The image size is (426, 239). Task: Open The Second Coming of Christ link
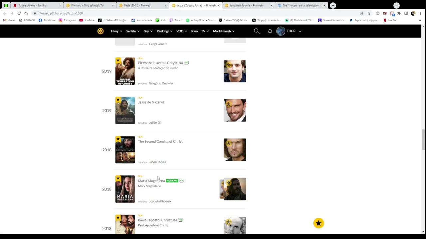pyautogui.click(x=160, y=141)
